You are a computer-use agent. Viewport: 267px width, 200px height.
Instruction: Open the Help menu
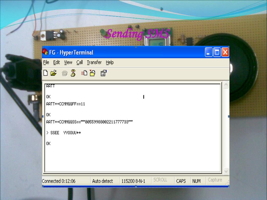(110, 63)
